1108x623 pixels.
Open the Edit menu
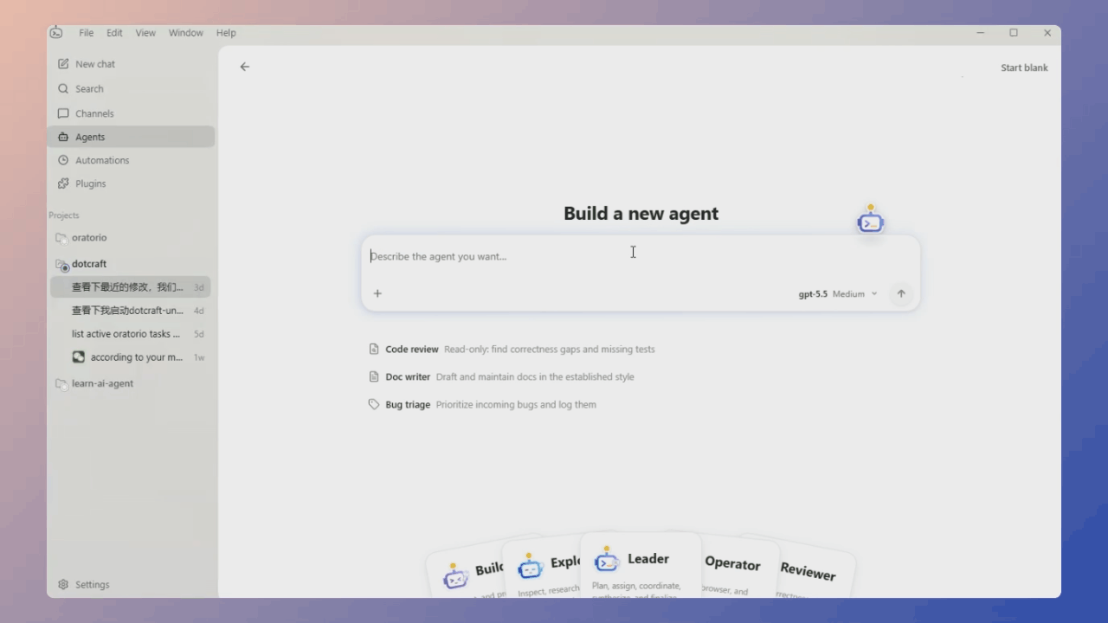coord(114,33)
